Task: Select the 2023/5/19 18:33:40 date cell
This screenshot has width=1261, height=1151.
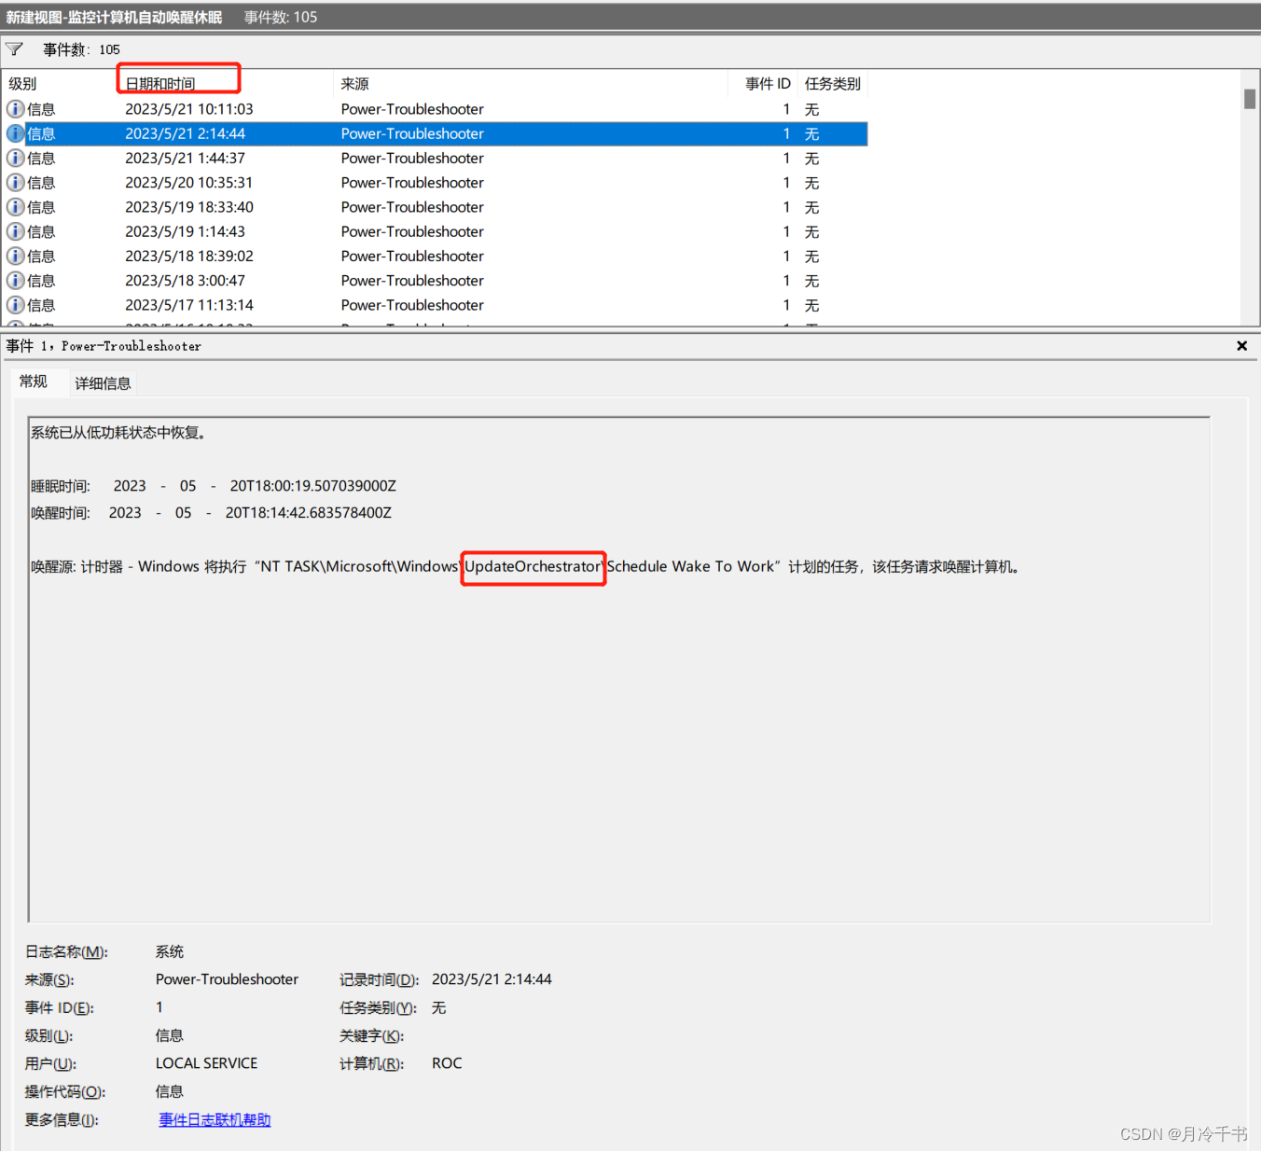Action: point(189,207)
